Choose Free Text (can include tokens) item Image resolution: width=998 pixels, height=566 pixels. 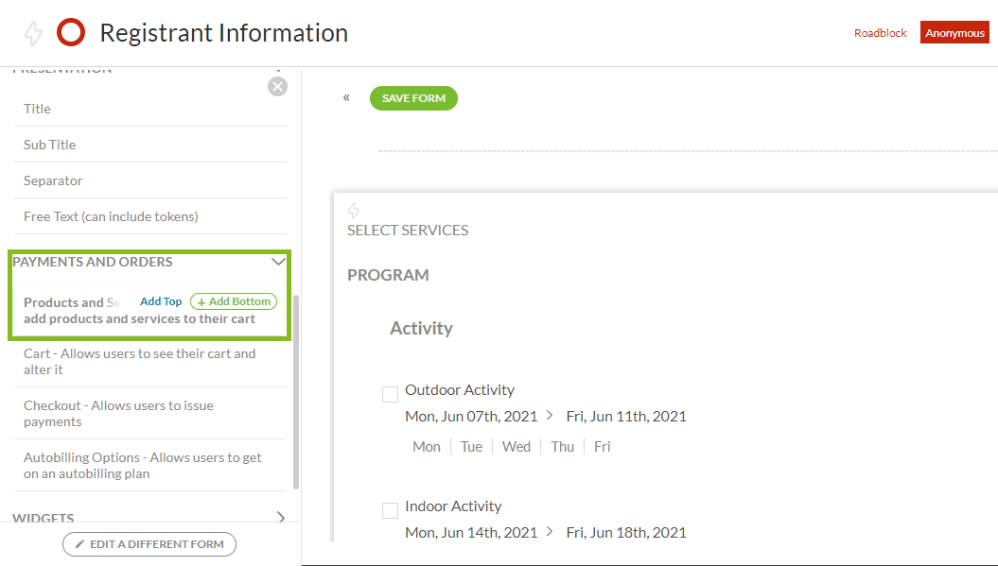pos(150,216)
